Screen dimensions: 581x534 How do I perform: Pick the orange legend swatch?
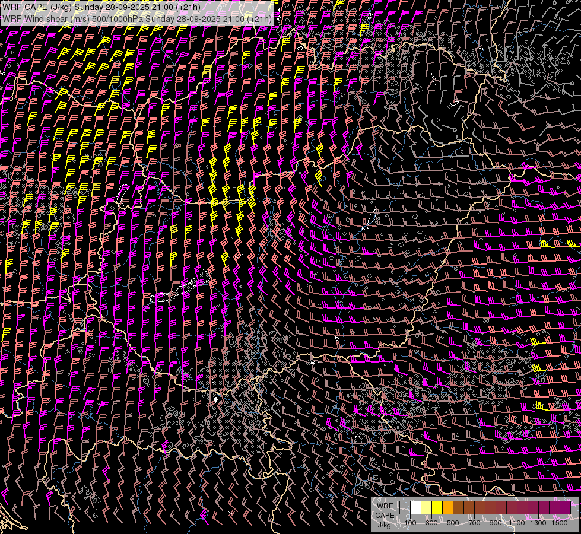click(447, 508)
